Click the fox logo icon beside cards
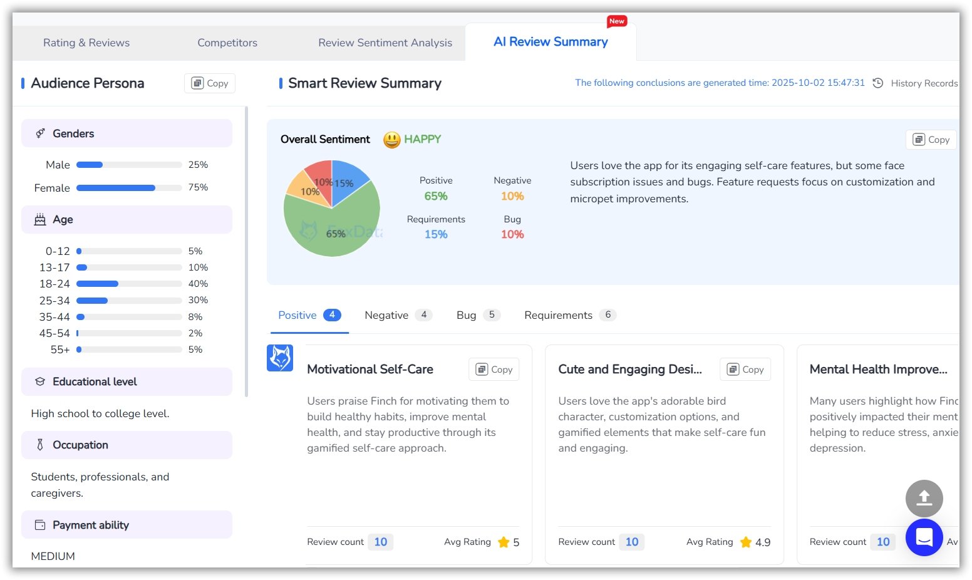The width and height of the screenshot is (972, 580). (280, 358)
